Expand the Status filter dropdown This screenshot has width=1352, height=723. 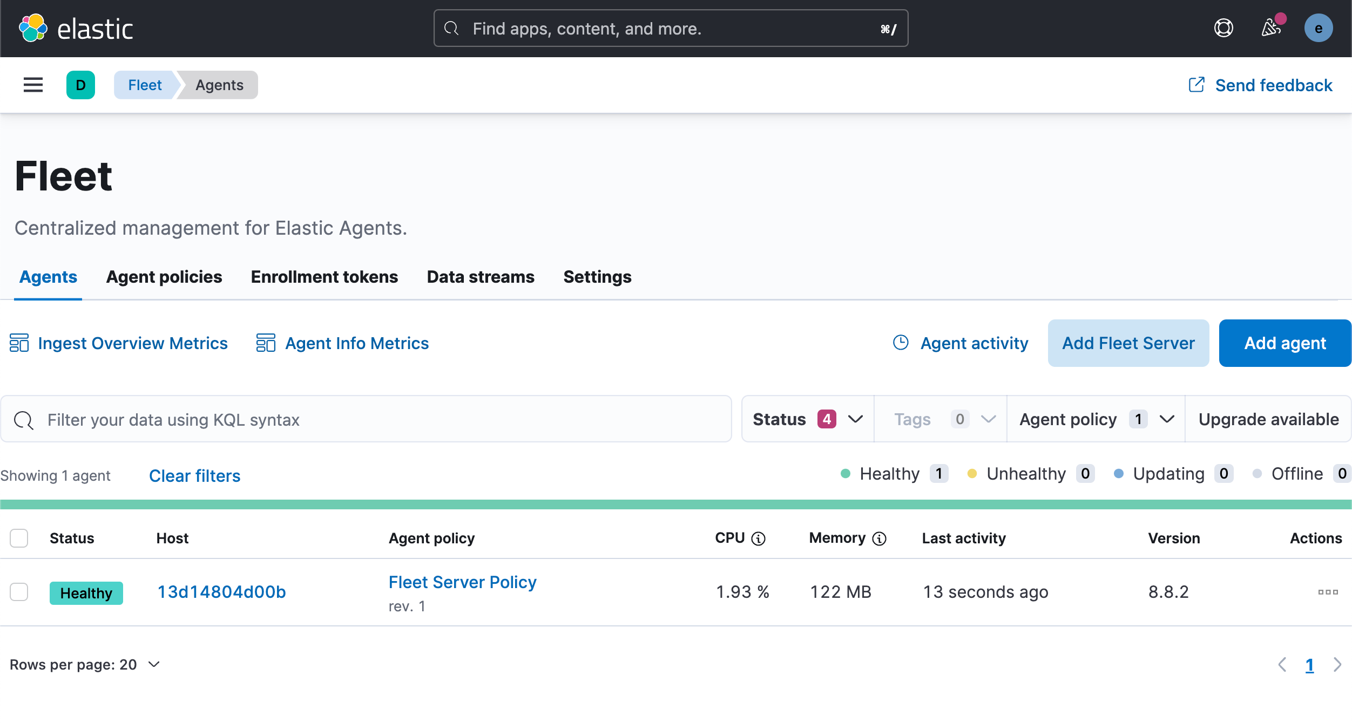point(807,419)
